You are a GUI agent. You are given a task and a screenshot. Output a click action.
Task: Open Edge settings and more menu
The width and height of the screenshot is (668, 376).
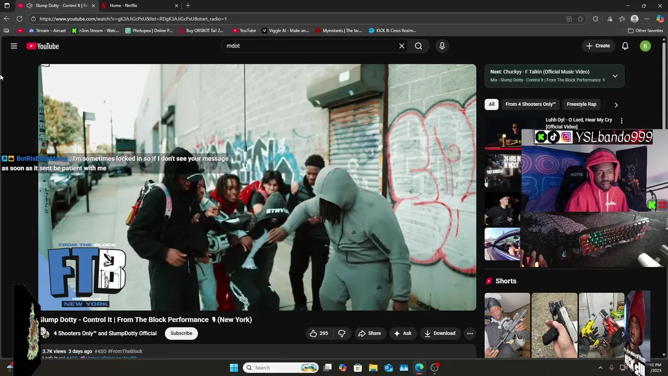pos(647,19)
